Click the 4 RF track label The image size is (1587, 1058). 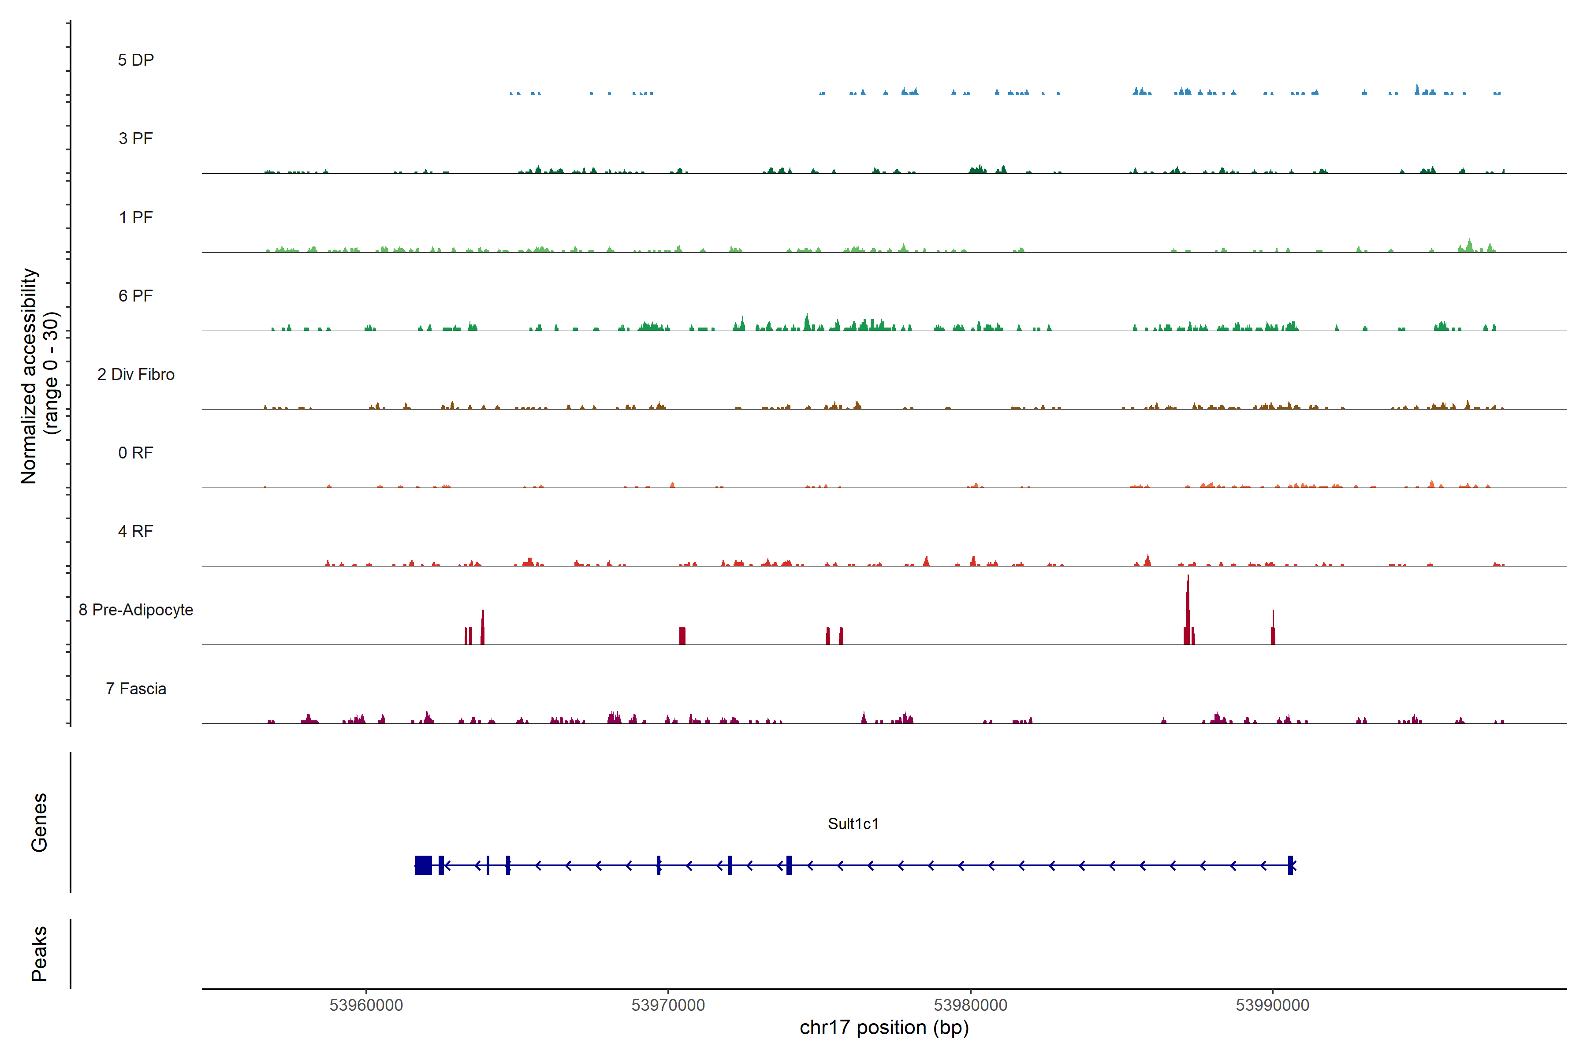tap(136, 531)
